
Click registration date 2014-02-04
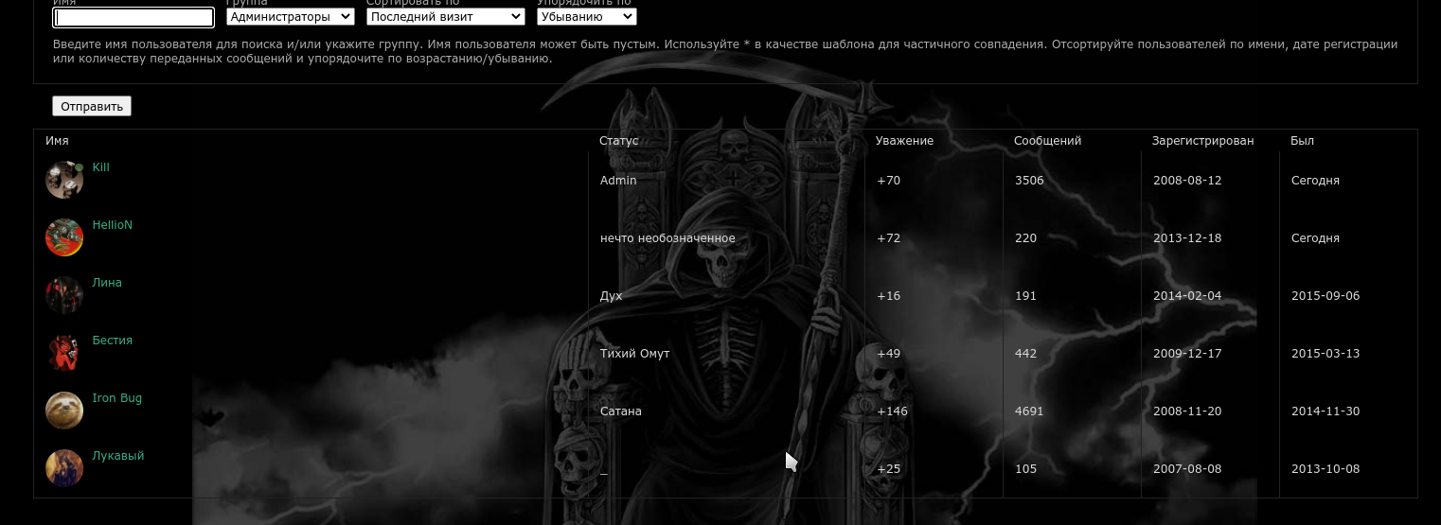click(1187, 296)
